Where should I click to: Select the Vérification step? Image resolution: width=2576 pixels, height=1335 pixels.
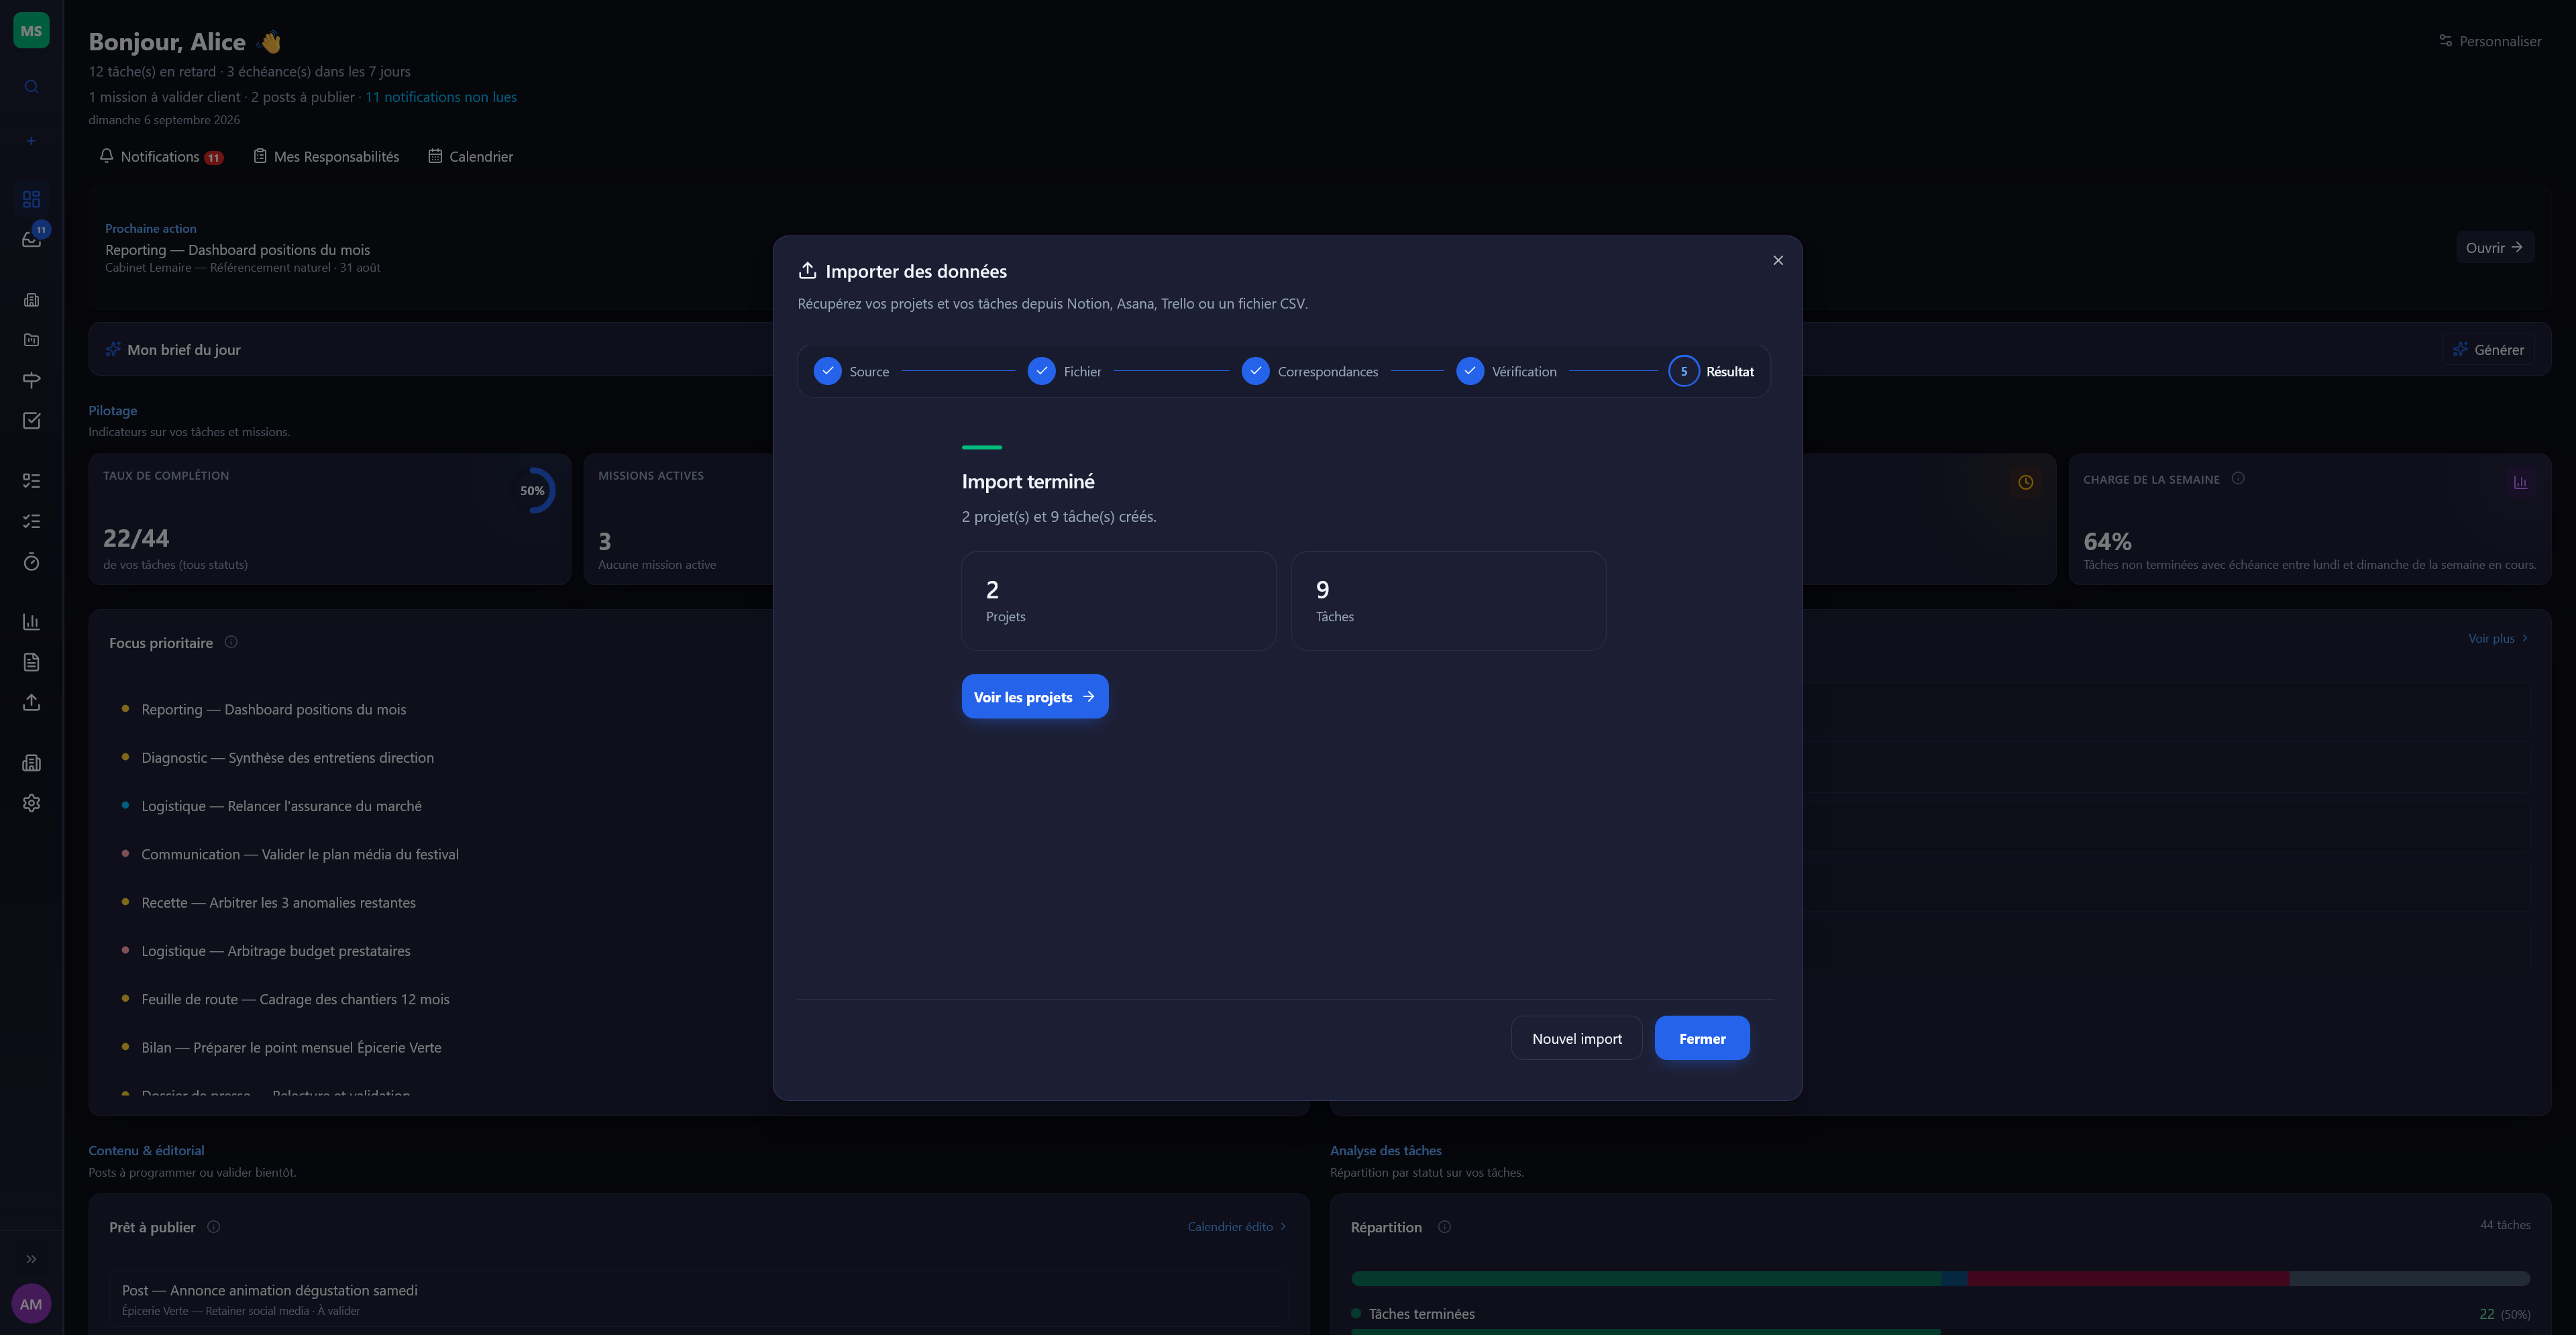pos(1506,371)
